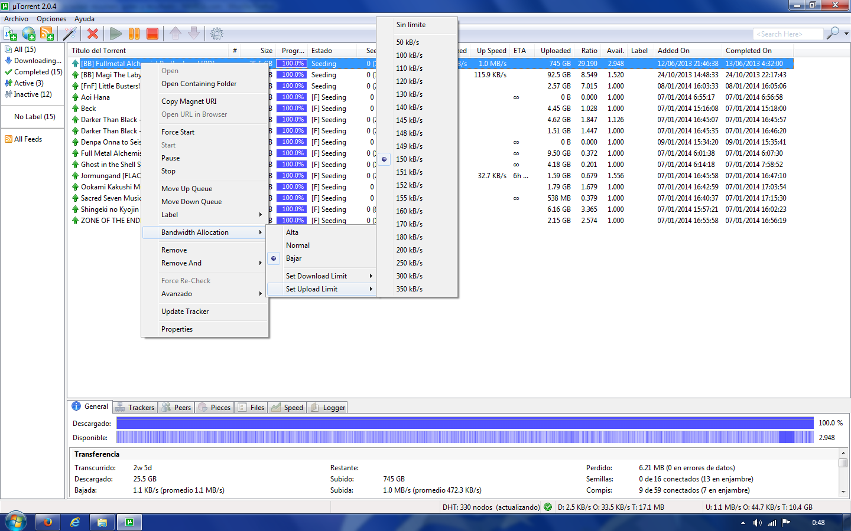Click the Create New Torrent wand icon

(x=70, y=34)
